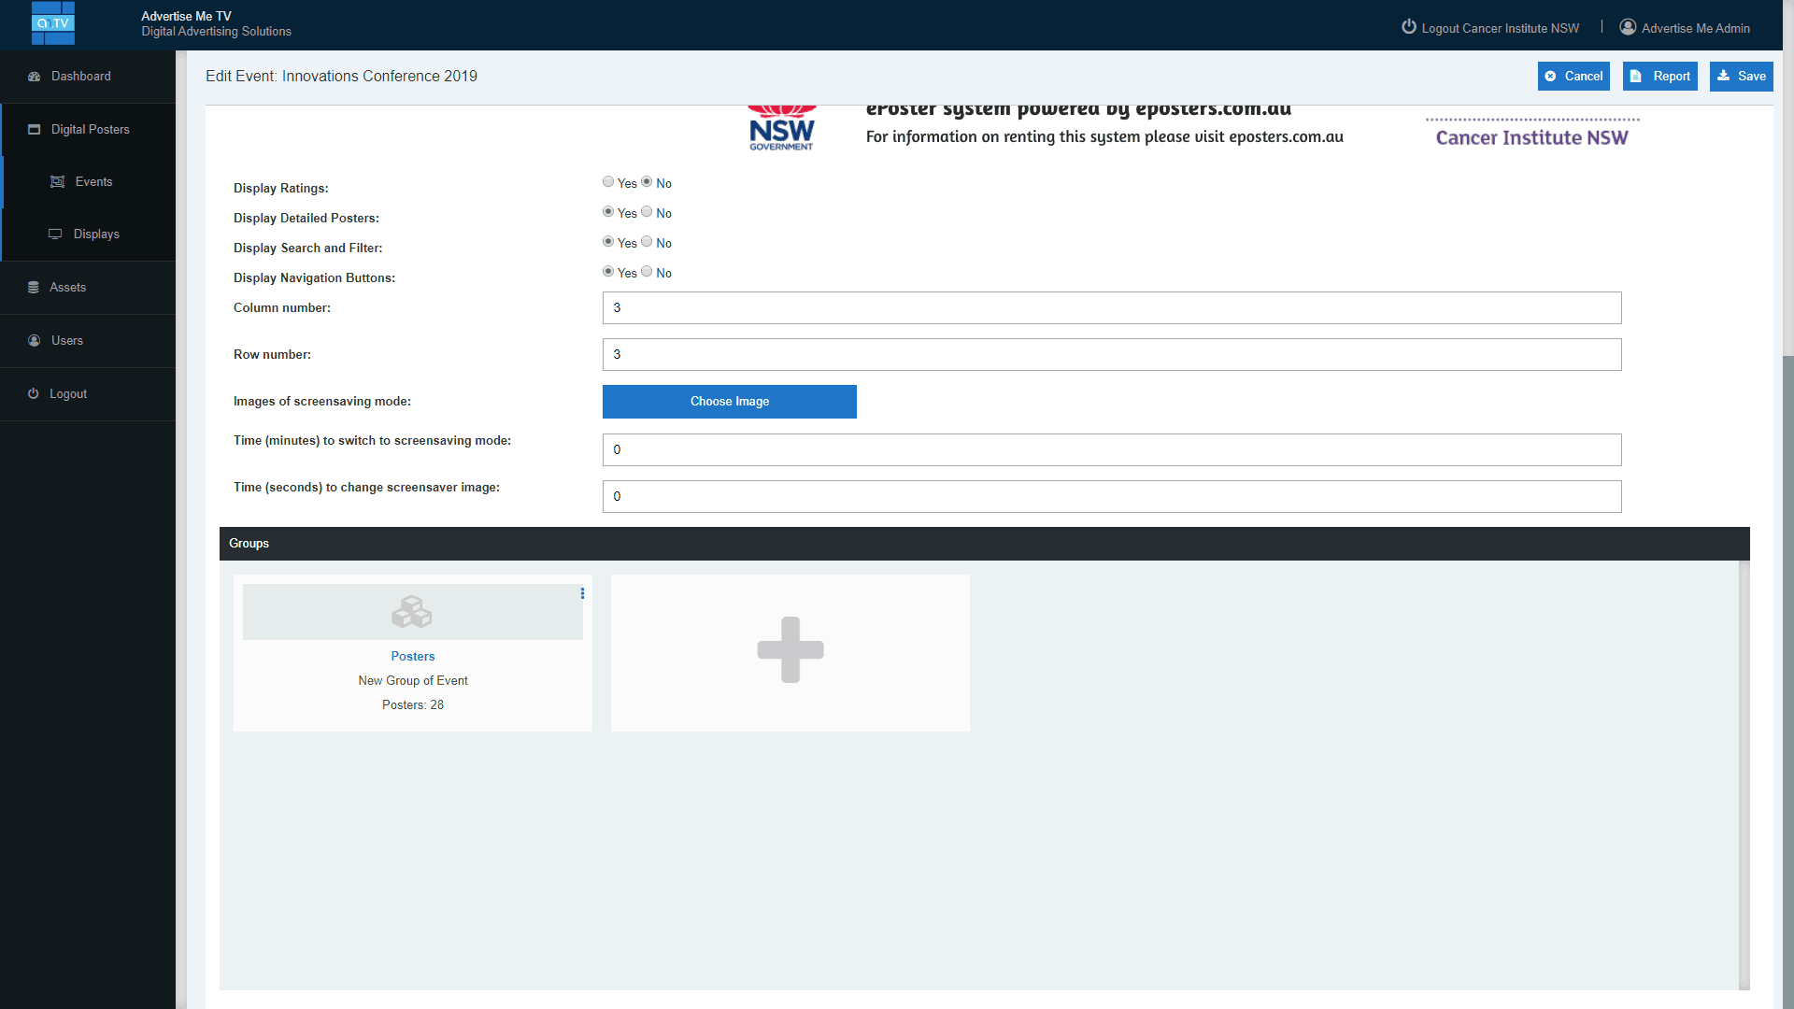Click the Advertise Me TV logo icon
This screenshot has height=1009, width=1794.
(53, 23)
